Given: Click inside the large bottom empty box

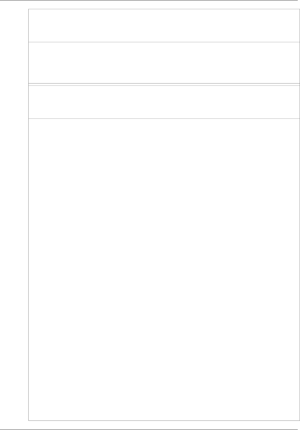Looking at the screenshot, I should coord(164,270).
